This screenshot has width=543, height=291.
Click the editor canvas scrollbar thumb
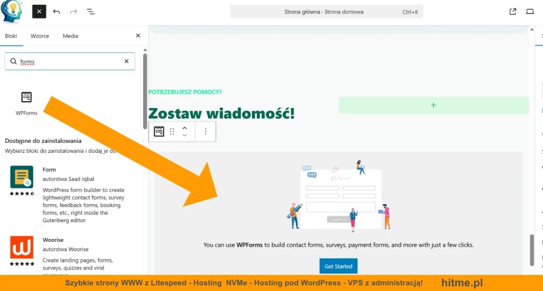(532, 250)
